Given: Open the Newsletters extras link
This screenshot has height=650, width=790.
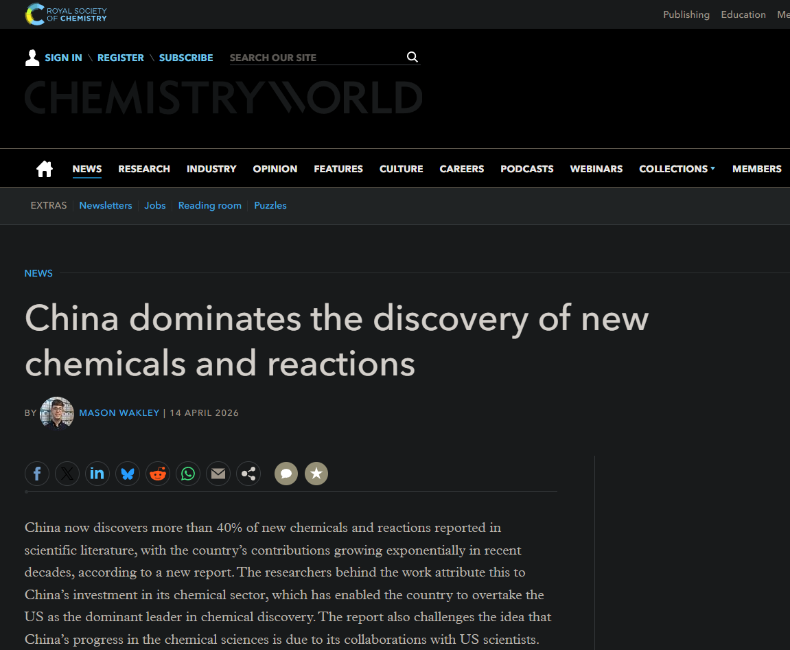Looking at the screenshot, I should [105, 206].
